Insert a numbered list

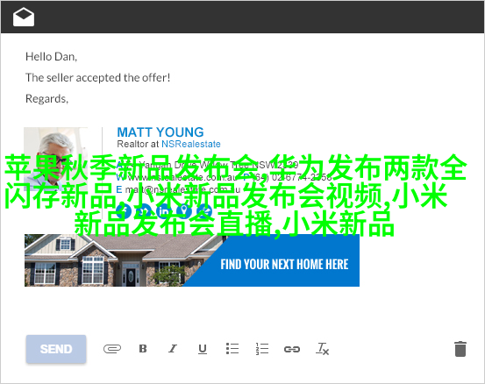pos(262,348)
